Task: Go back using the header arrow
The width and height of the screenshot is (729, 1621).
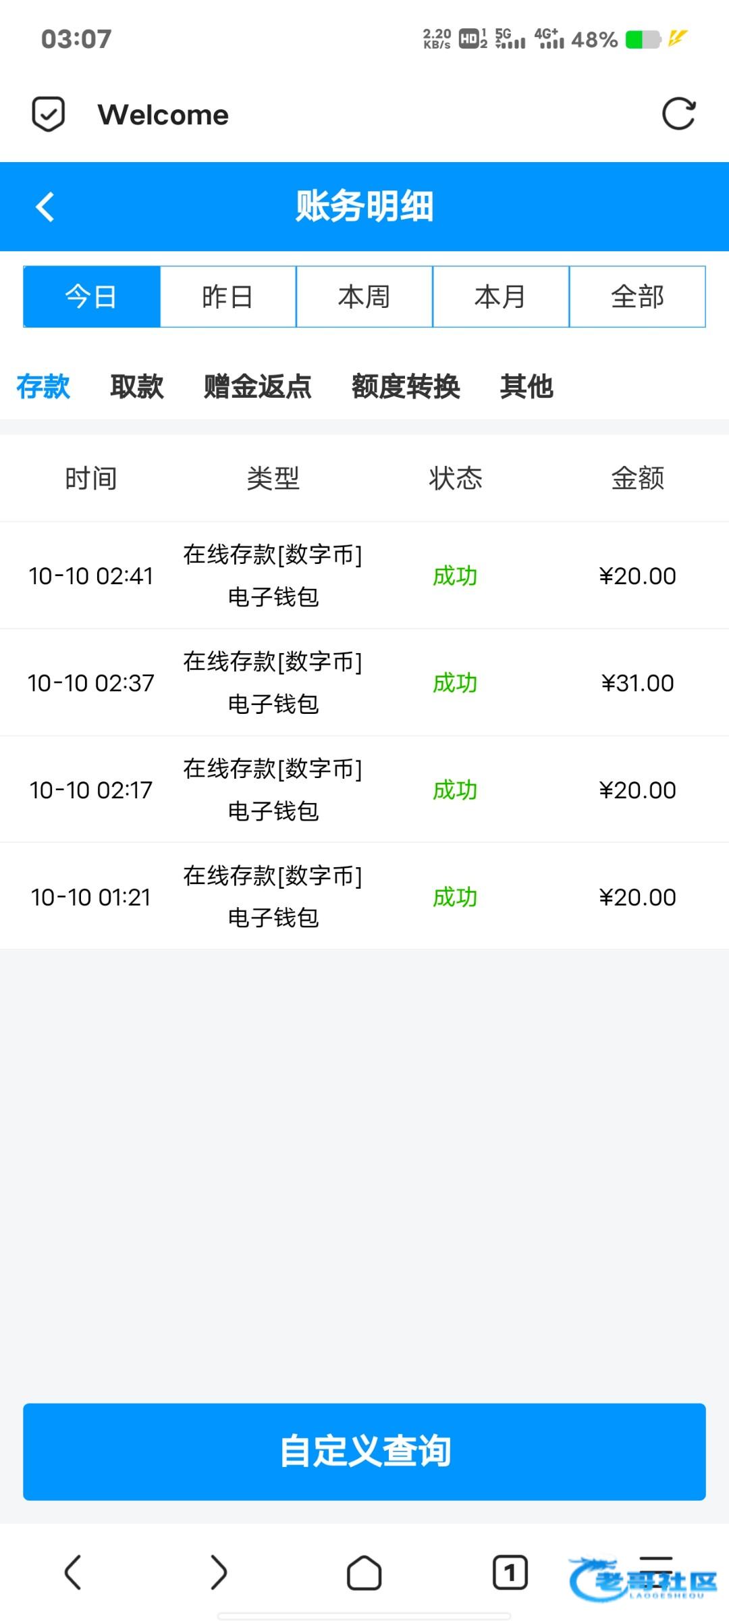Action: point(45,207)
